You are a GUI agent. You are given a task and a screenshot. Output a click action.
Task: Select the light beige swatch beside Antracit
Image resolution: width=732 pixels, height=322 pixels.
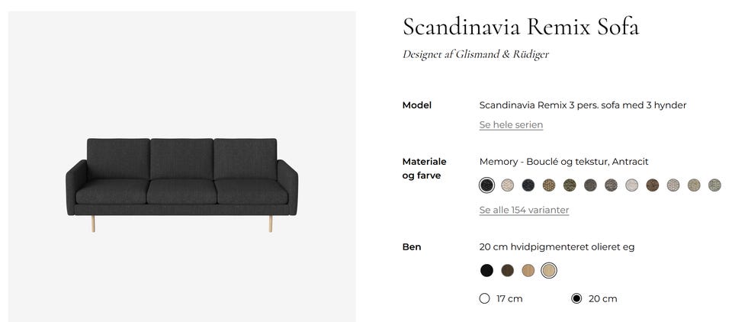click(x=508, y=185)
